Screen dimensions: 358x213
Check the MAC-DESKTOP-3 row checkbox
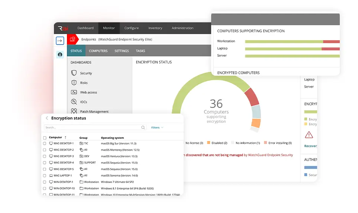[45, 156]
